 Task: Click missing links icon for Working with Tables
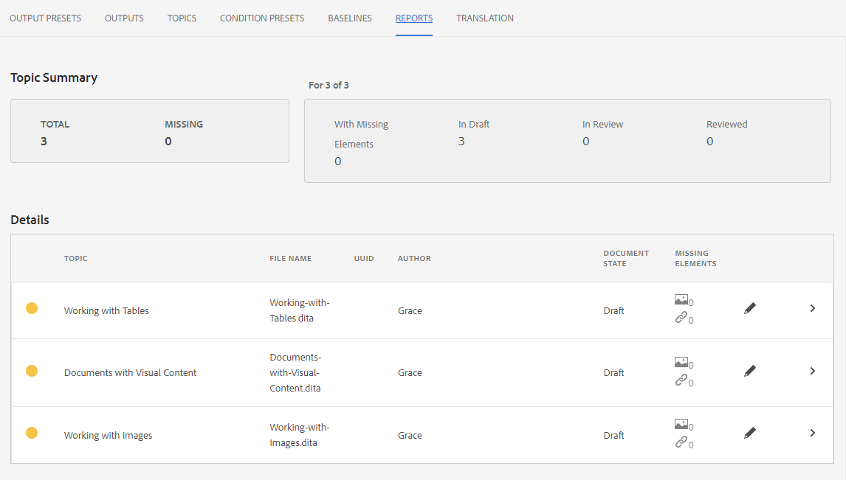tap(681, 318)
